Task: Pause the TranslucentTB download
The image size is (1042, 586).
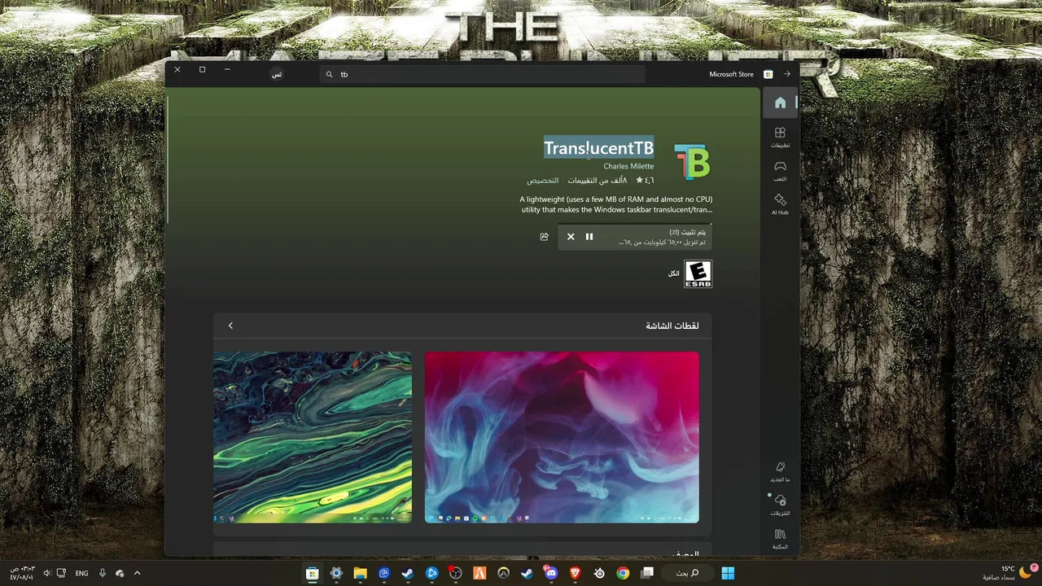Action: [589, 237]
